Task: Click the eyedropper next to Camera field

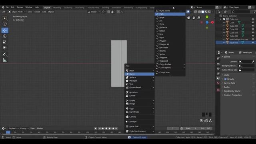Action: coord(253,62)
